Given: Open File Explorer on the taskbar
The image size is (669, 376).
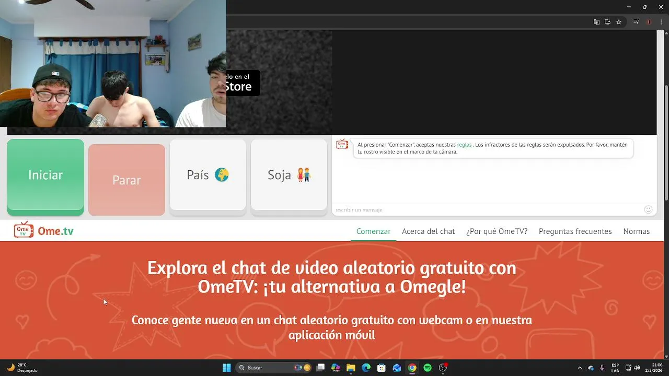Looking at the screenshot, I should (351, 368).
